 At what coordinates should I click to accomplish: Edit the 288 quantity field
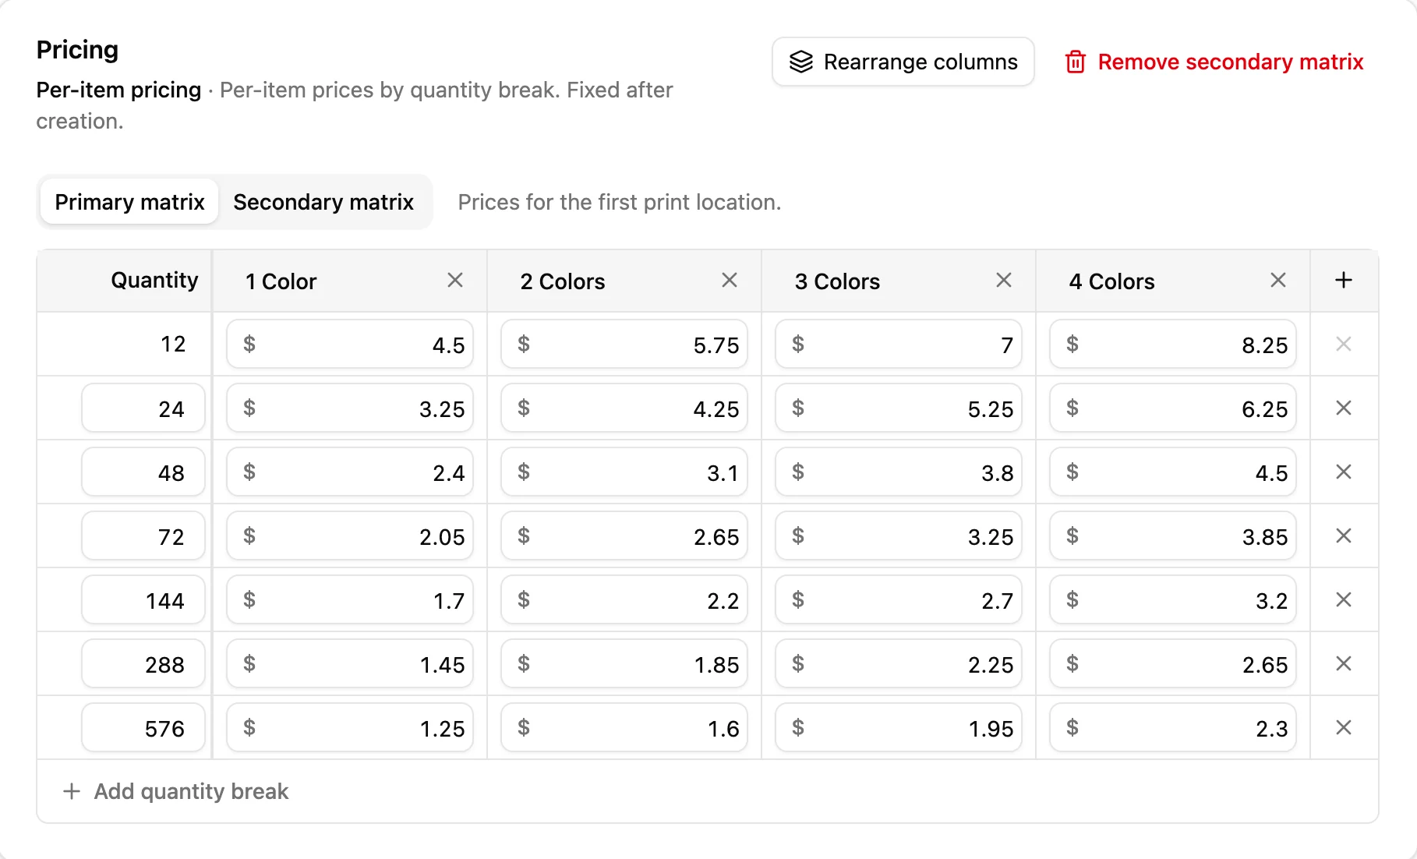coord(143,664)
